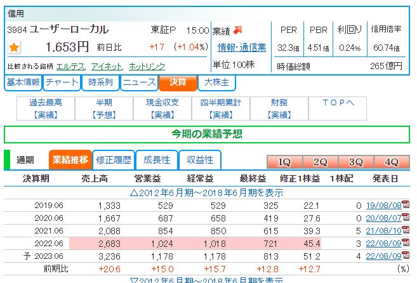Open compared stock ホットリンク link
The image size is (417, 283).
[x=147, y=67]
